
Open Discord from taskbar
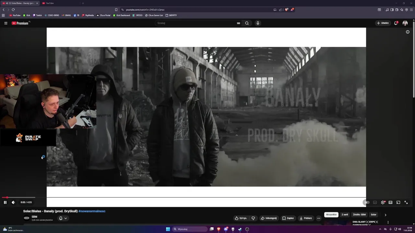coord(226,229)
